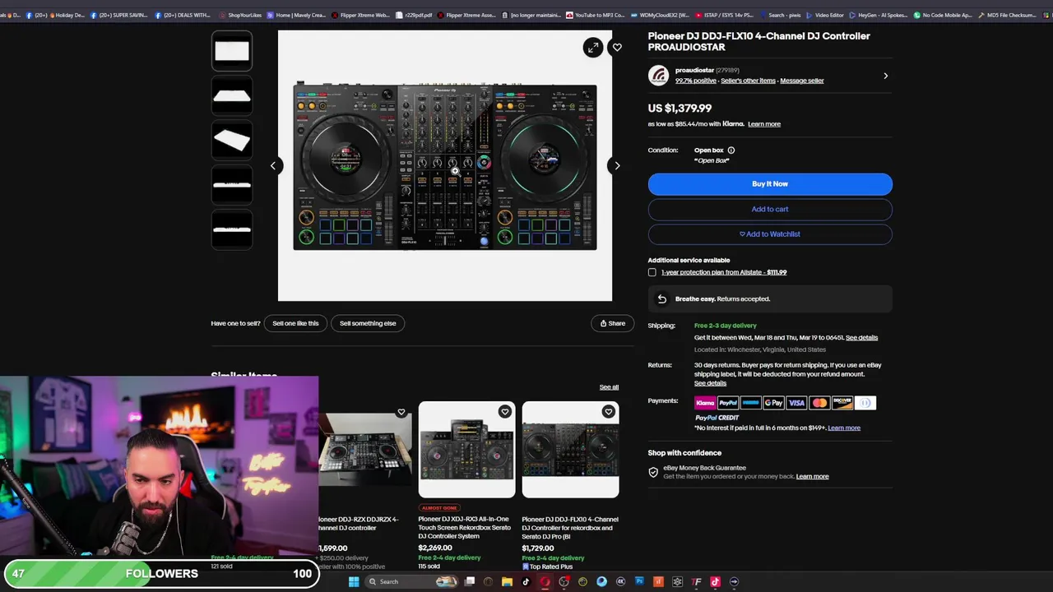
Task: Open 1-year protection plan from Allstate link
Action: point(724,272)
